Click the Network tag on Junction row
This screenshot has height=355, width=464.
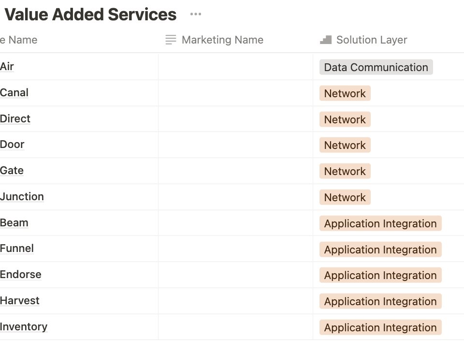[344, 197]
